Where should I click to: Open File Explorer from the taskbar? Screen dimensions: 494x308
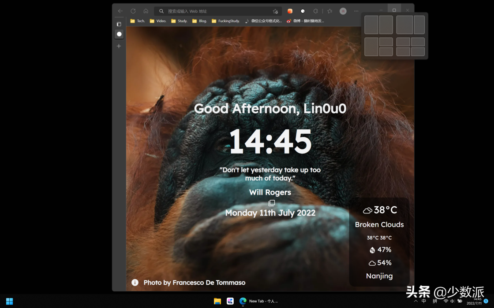point(217,301)
